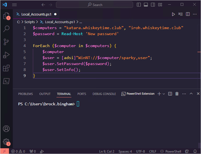Close the terminal panel
The width and height of the screenshot is (201, 154).
[198, 94]
